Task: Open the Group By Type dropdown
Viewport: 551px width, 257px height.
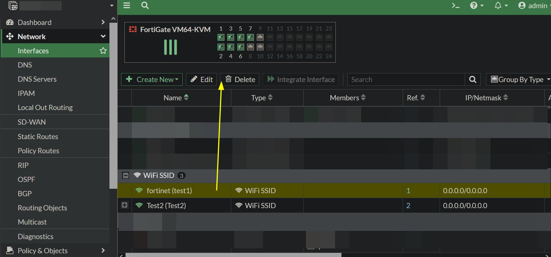Action: click(519, 79)
